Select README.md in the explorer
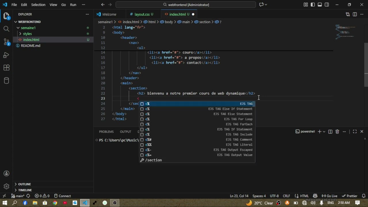368x207 pixels. (x=30, y=45)
